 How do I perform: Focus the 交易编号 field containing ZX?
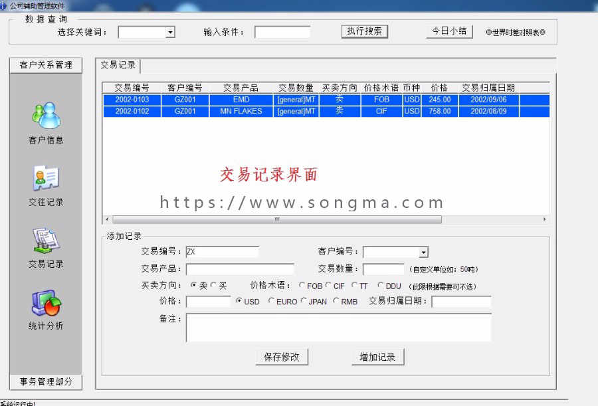(223, 252)
